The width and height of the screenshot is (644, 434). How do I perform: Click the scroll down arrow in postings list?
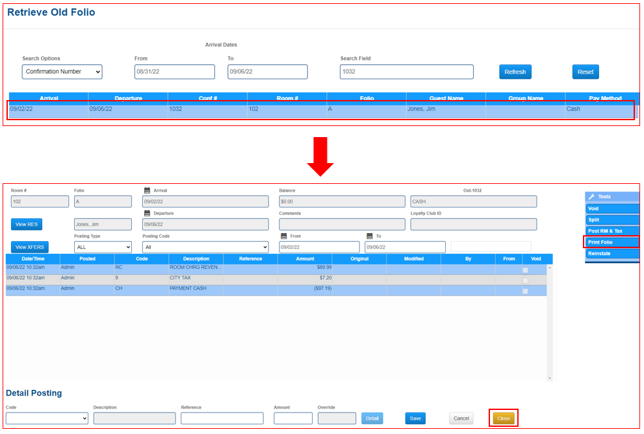point(550,377)
